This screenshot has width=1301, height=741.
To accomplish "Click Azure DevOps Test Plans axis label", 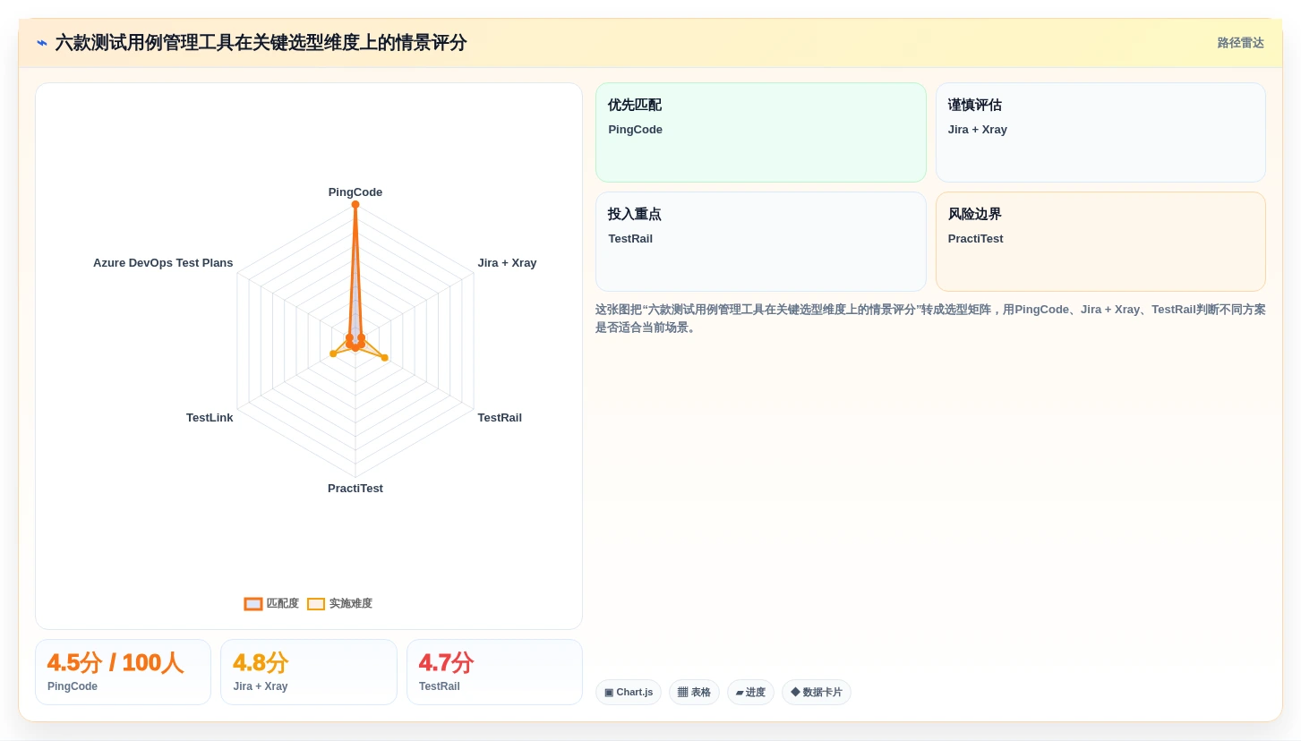I will coord(163,263).
